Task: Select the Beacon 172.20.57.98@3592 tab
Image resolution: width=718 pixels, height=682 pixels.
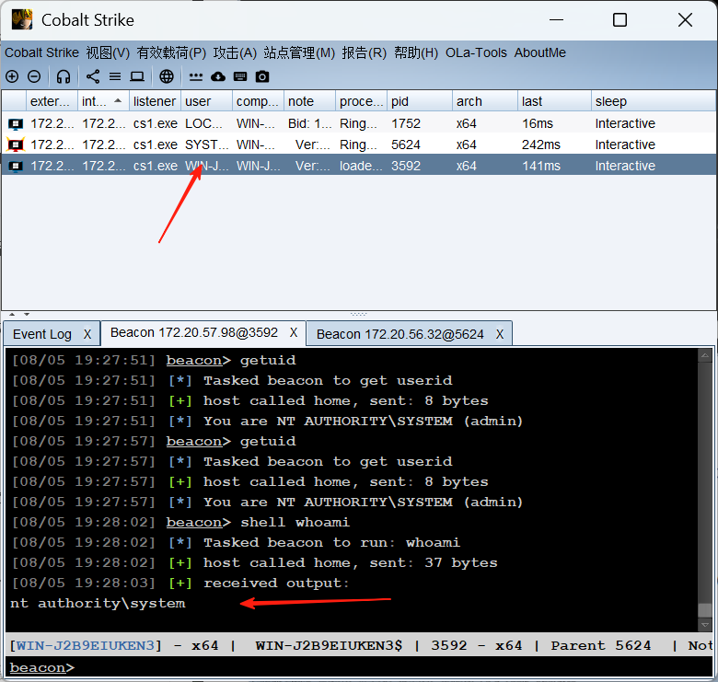Action: (194, 332)
